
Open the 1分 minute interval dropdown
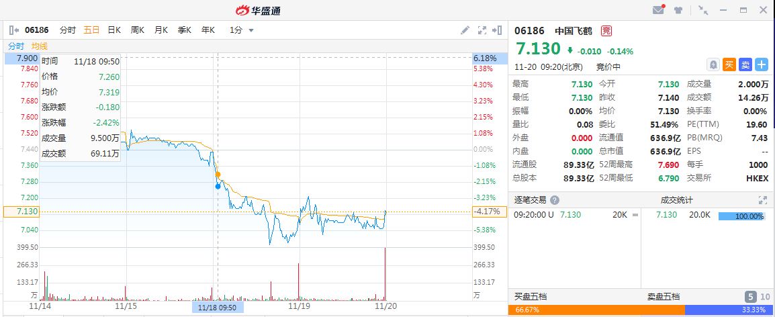coord(242,30)
